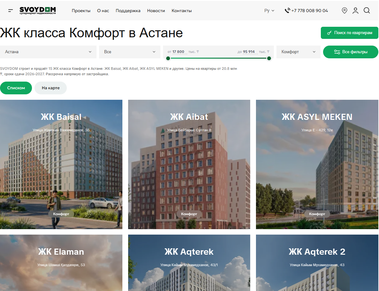Click the address Улица Шәмші Қалдаяқов, 53
Viewport: 379px width, 291px height.
(x=61, y=265)
